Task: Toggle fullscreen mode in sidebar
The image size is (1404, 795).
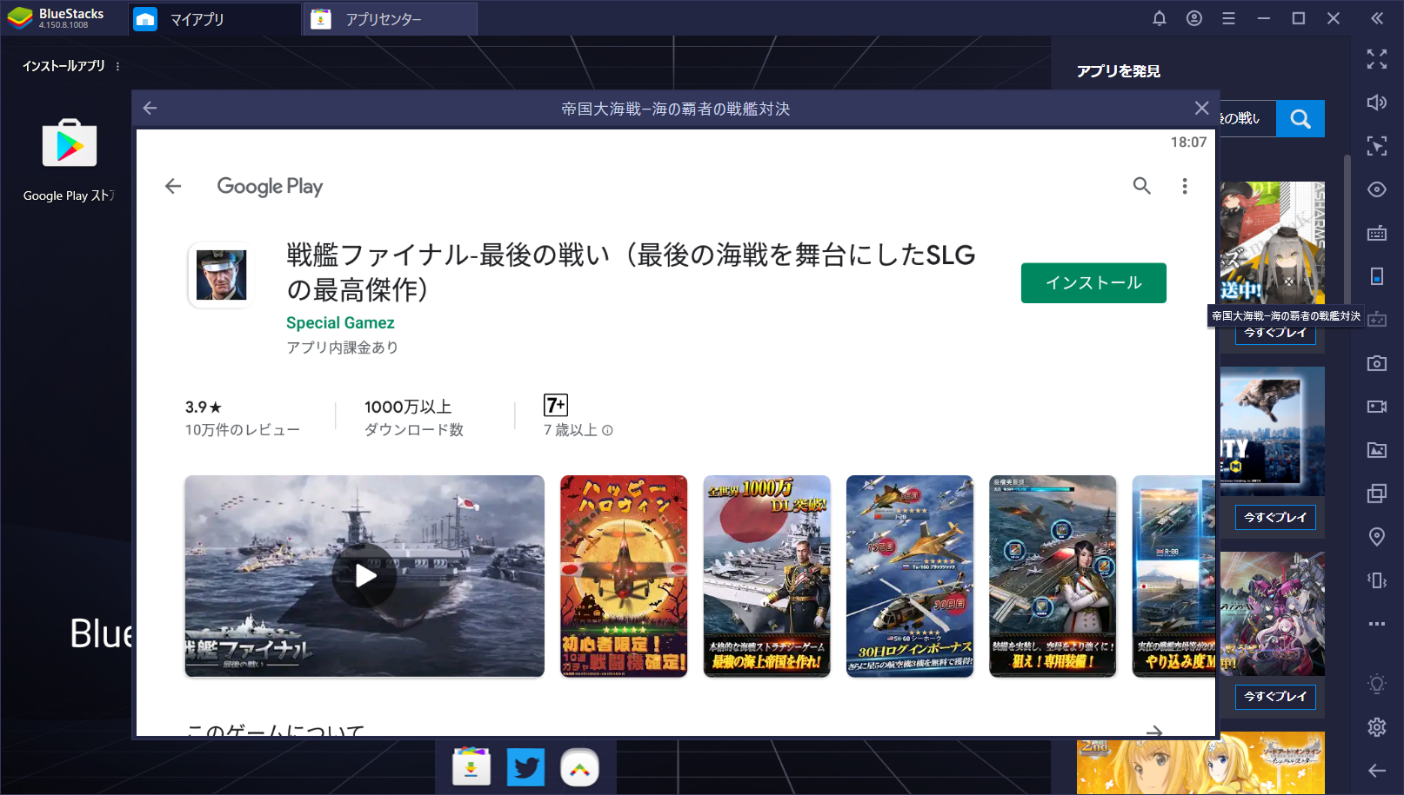Action: (x=1377, y=59)
